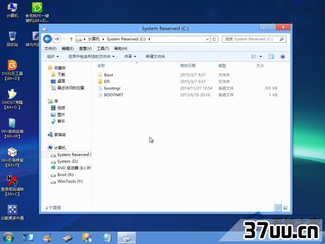Open the Share dropdown
This screenshot has height=244, width=325.
point(130,56)
